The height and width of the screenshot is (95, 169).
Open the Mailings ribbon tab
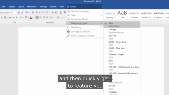click(x=43, y=7)
